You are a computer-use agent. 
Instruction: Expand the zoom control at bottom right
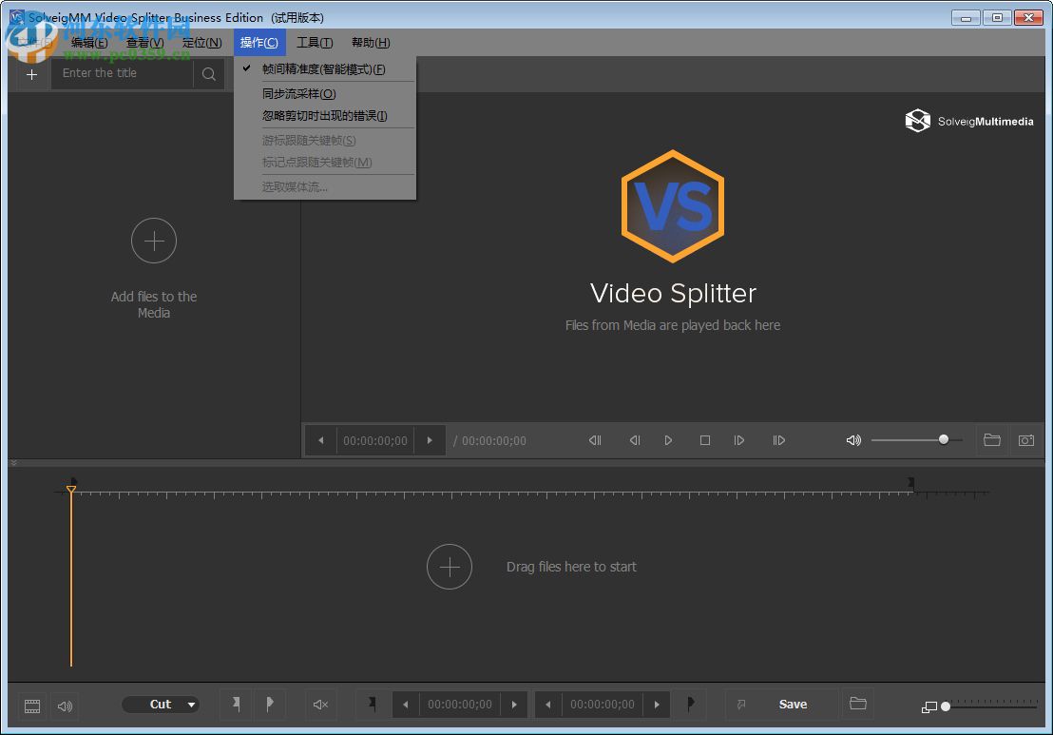coord(929,706)
